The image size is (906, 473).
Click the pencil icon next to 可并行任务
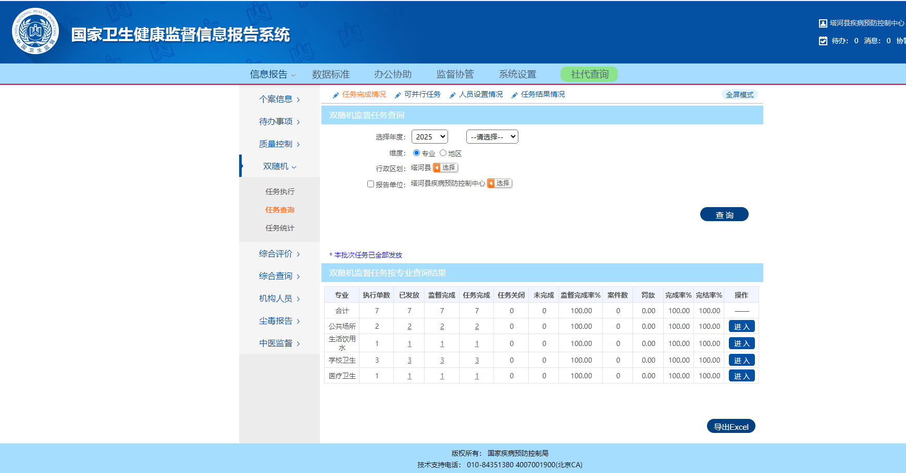point(398,95)
